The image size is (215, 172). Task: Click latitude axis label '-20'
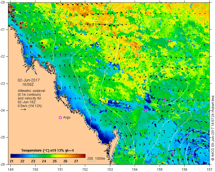[3, 3]
